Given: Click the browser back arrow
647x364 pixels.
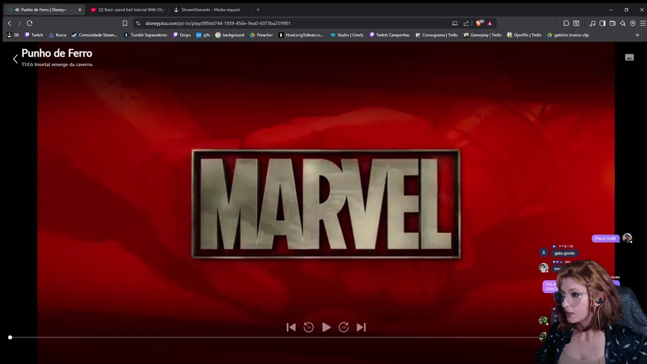Looking at the screenshot, I should 9,23.
